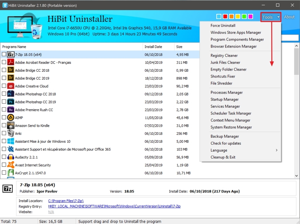Click the Adobe Acrobat Reader DC icon
300x224 pixels.
click(11, 62)
